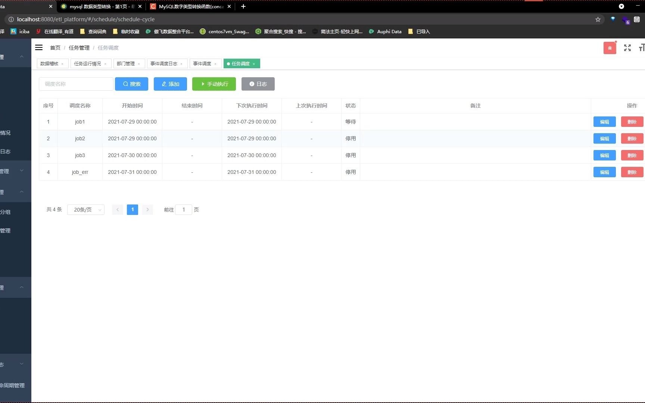Close the mysql 数据类型转换 browser tab
The image size is (645, 403).
pyautogui.click(x=140, y=6)
